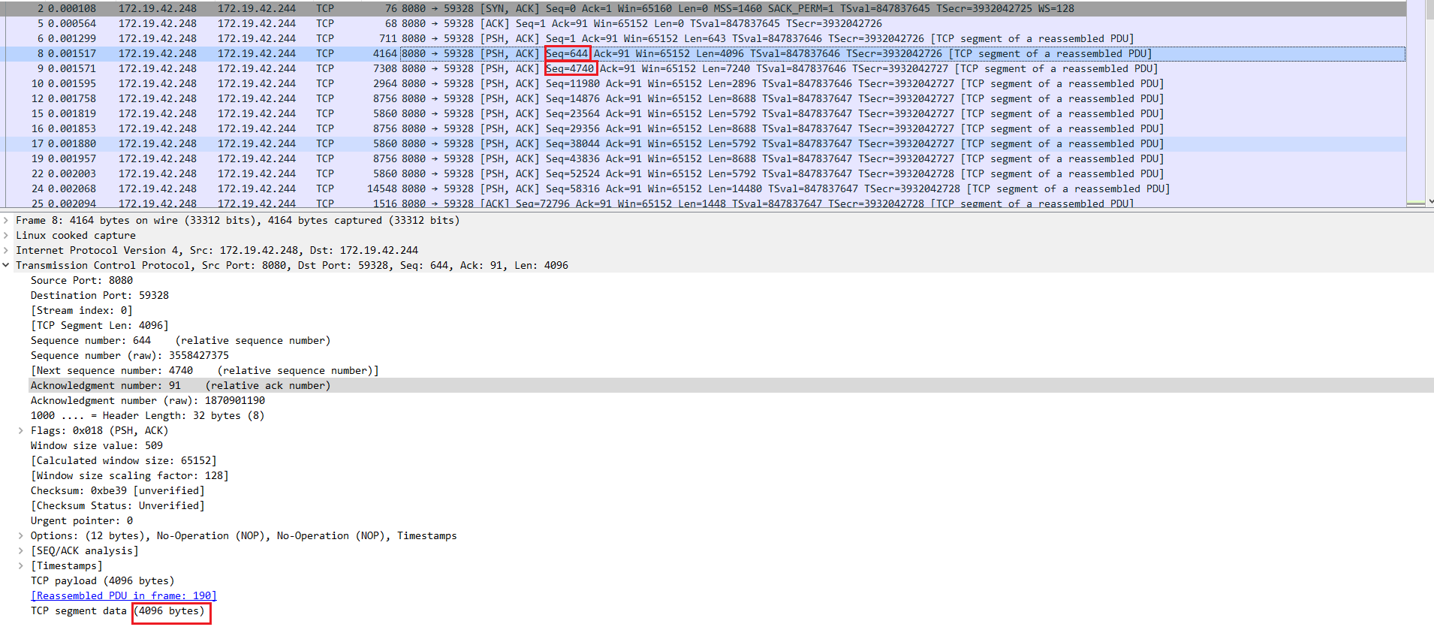
Task: Expand the [Timestamps] node
Action: pos(21,565)
